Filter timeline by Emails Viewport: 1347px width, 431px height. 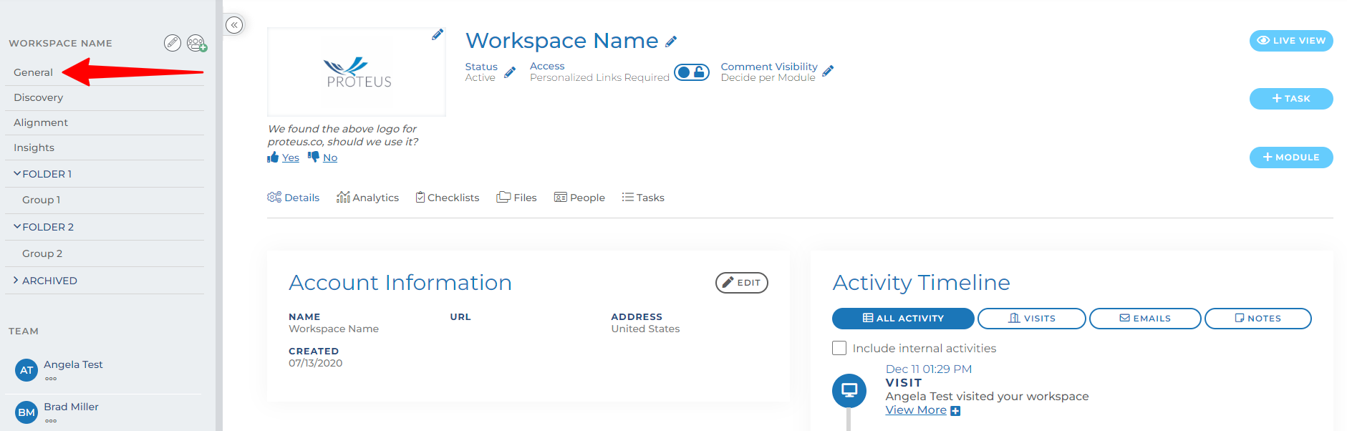tap(1145, 319)
